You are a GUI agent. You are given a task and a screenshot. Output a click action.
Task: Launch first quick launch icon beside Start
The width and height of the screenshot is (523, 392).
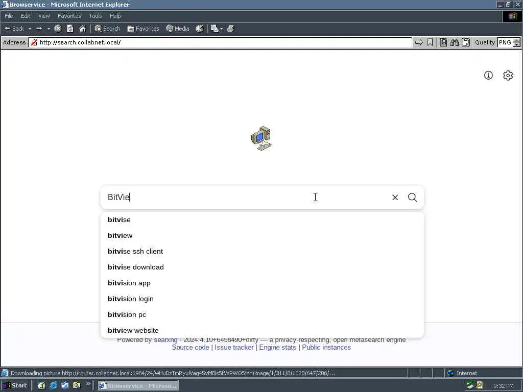click(x=41, y=386)
